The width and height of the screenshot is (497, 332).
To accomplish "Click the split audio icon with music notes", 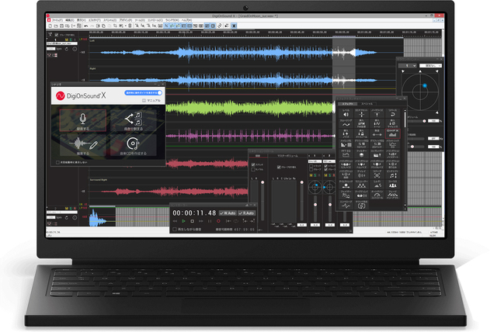I will (x=133, y=118).
